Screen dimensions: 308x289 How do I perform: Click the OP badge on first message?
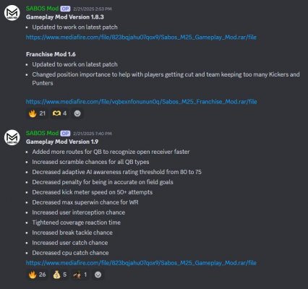[65, 9]
